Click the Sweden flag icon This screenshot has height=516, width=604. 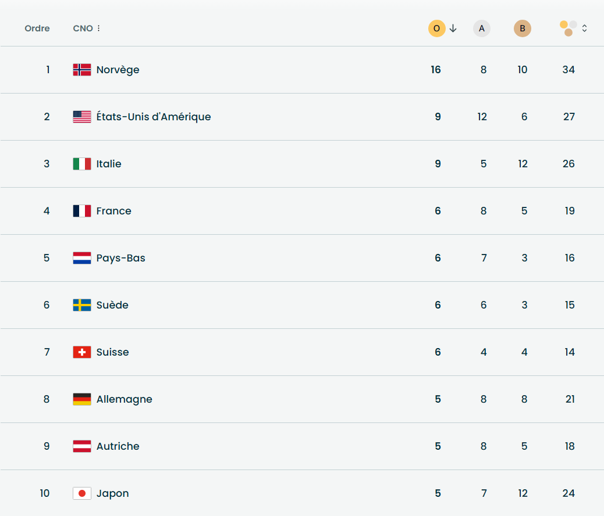82,305
